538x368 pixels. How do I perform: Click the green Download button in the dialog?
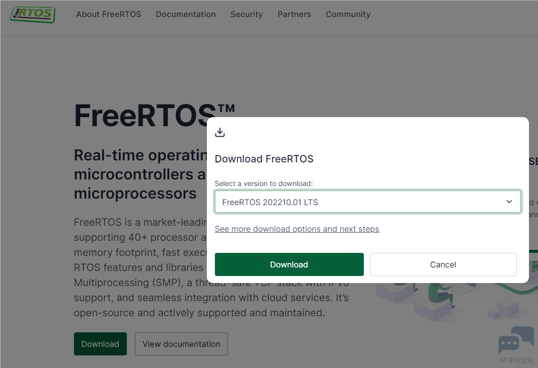click(x=289, y=264)
